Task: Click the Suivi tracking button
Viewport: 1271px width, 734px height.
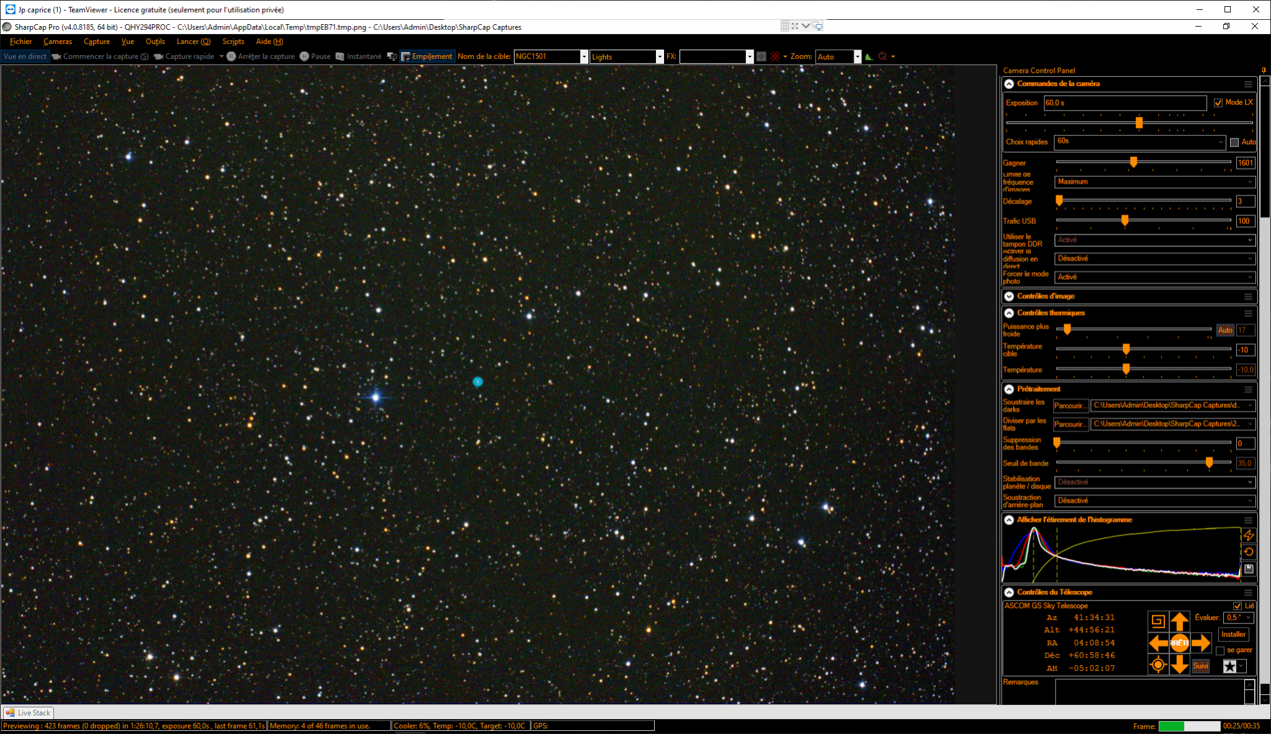Action: coord(1200,666)
